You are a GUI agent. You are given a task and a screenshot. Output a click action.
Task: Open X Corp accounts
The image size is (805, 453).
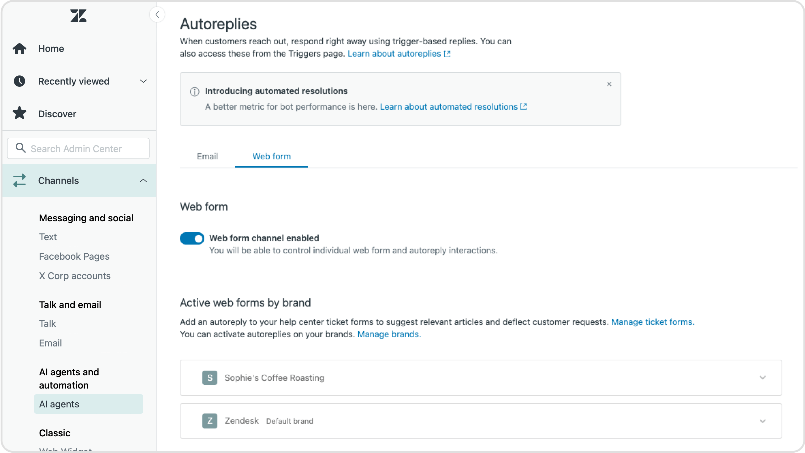75,276
